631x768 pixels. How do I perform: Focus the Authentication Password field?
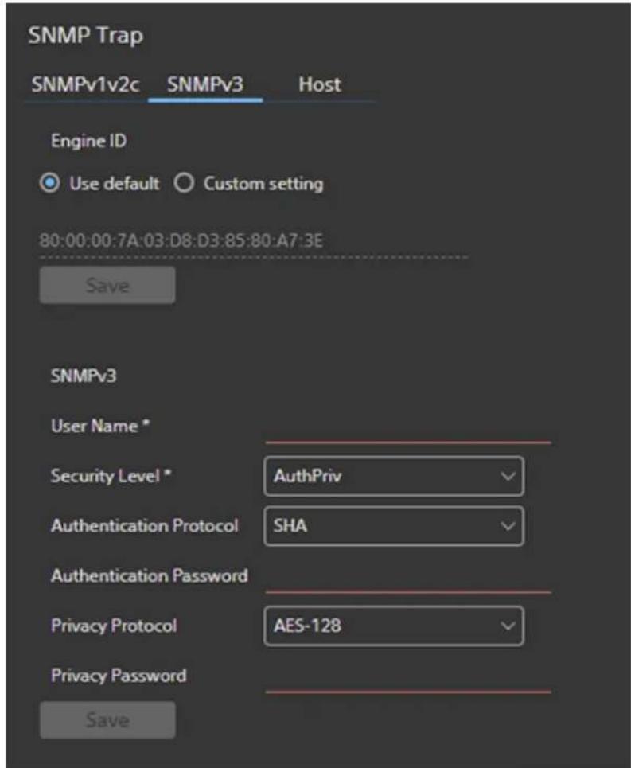click(x=408, y=578)
